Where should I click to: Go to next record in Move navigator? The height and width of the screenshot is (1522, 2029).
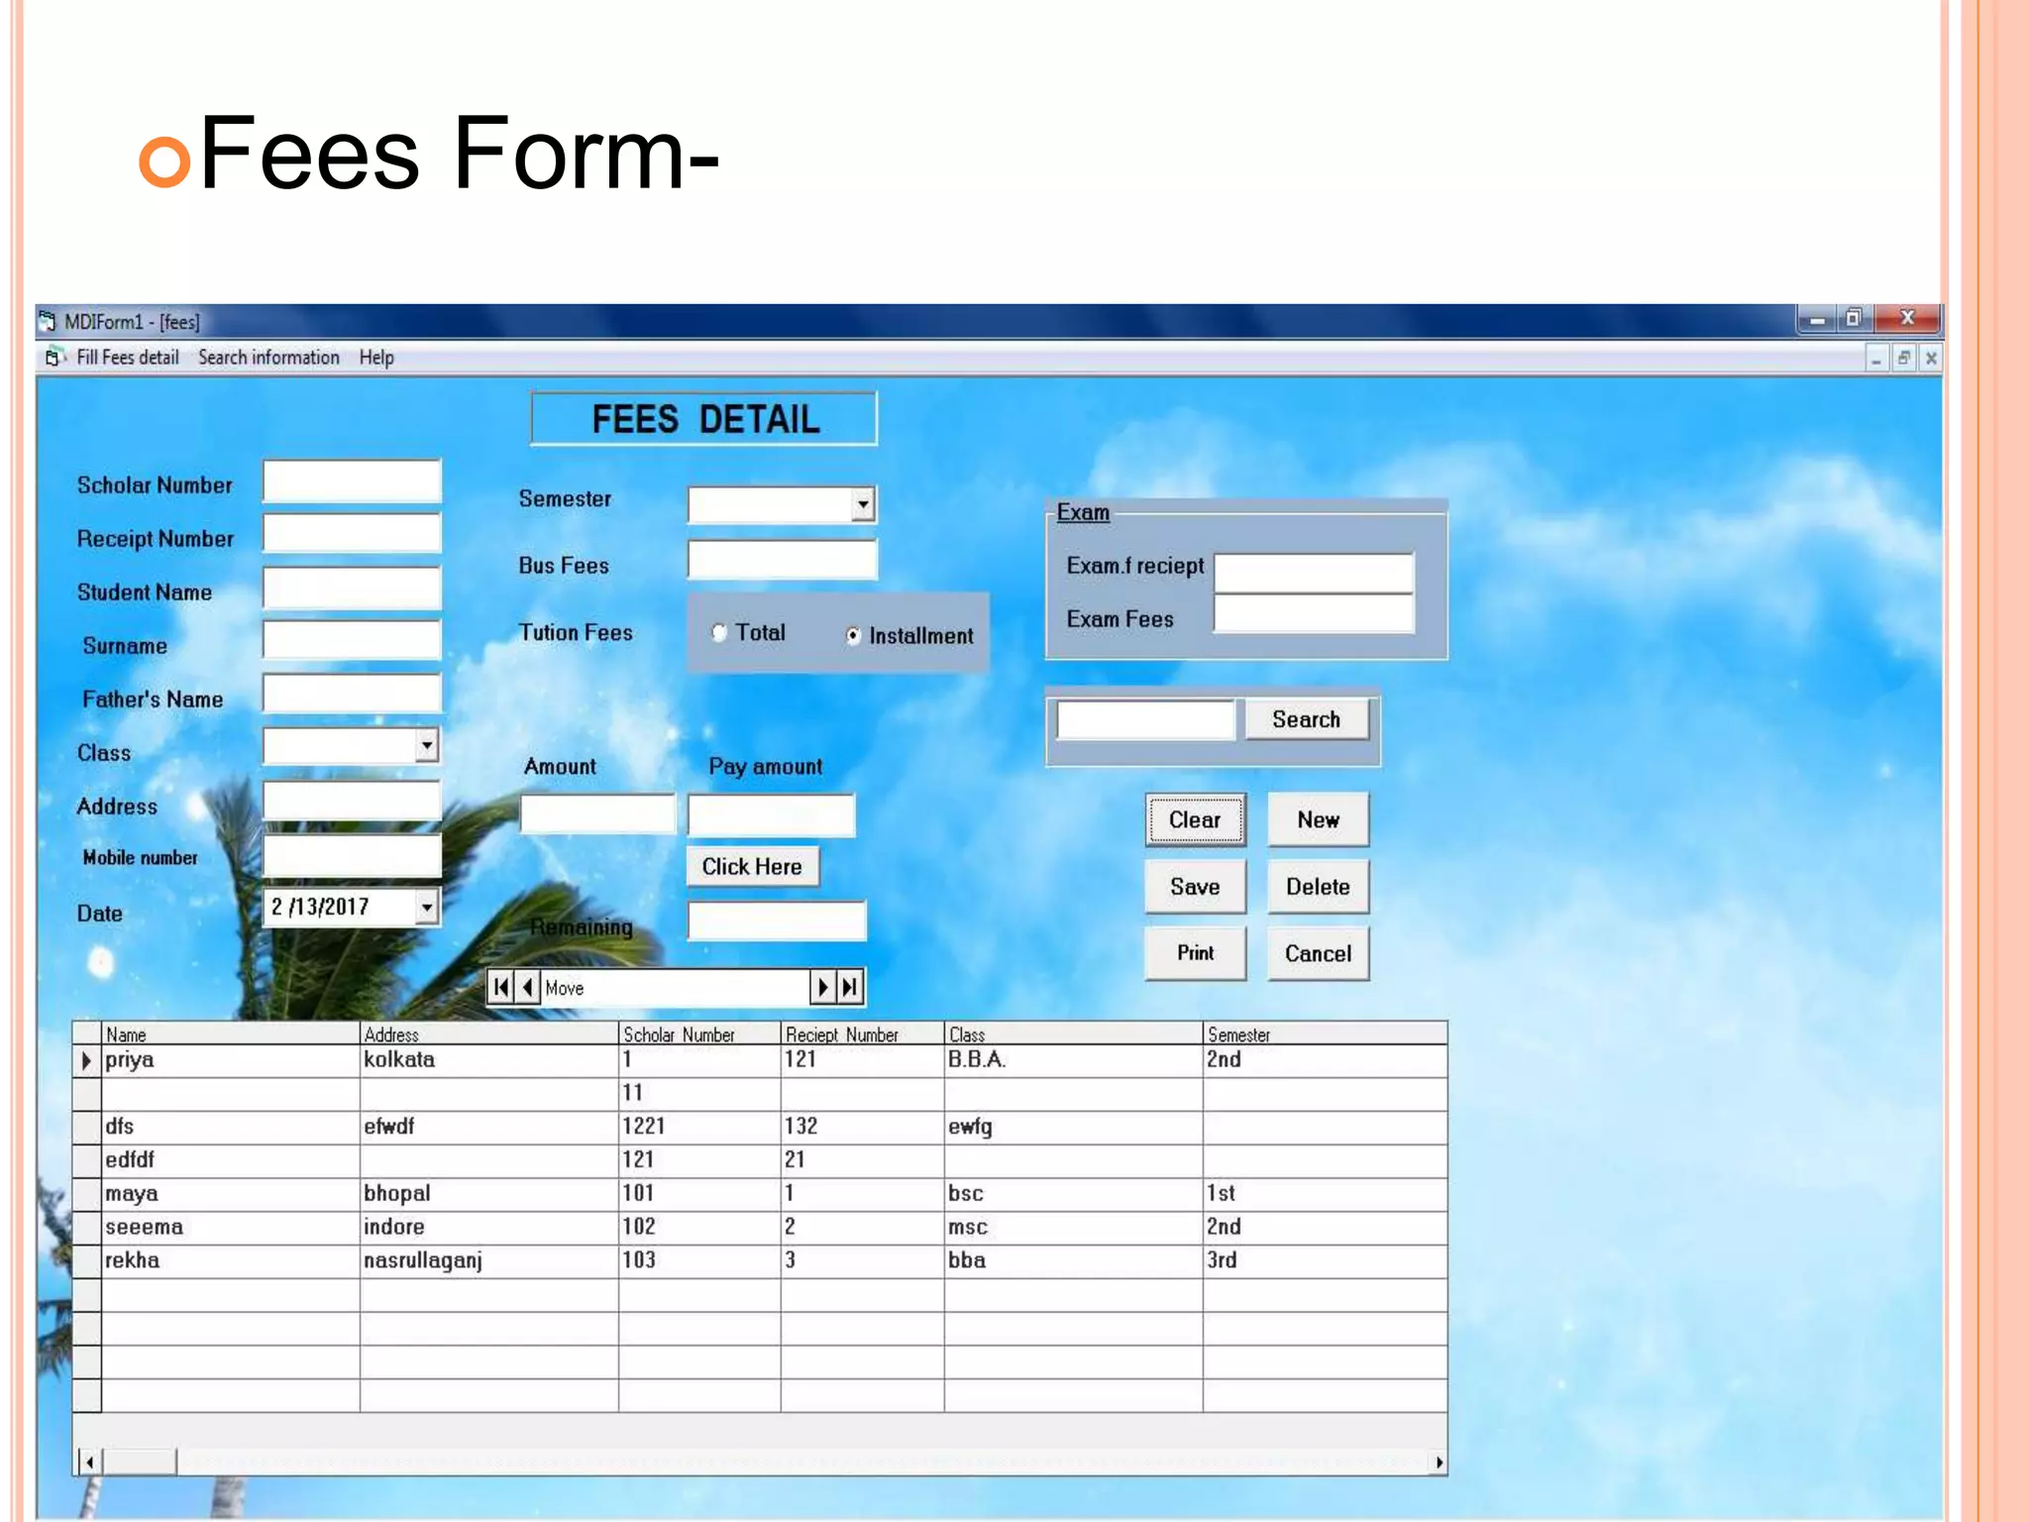coord(823,987)
